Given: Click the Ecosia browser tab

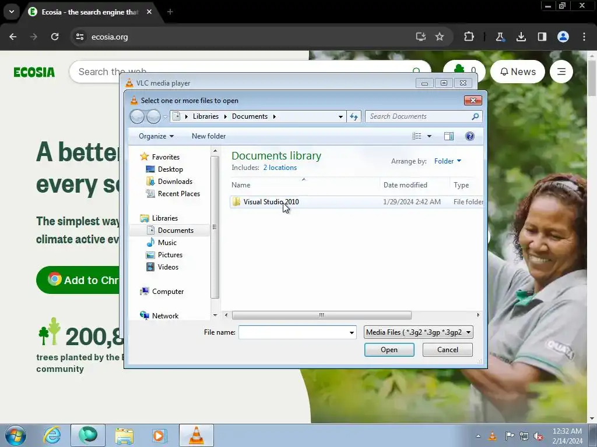Looking at the screenshot, I should click(90, 12).
